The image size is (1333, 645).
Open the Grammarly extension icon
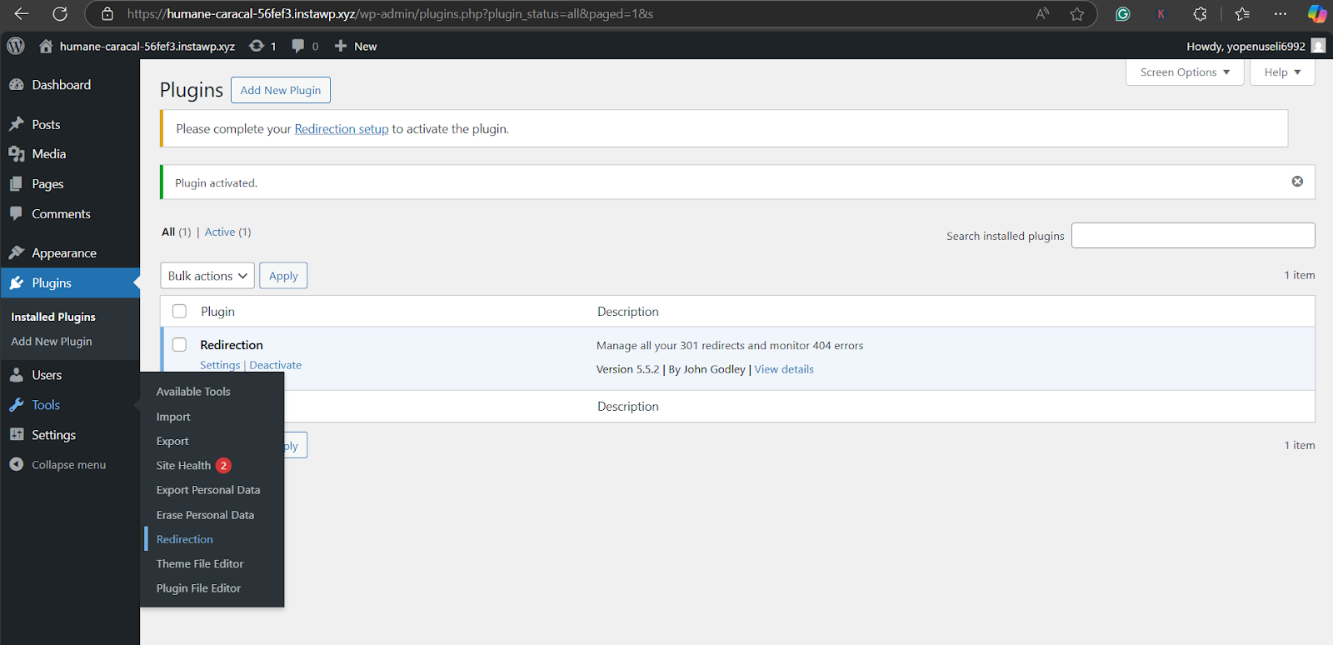tap(1123, 14)
